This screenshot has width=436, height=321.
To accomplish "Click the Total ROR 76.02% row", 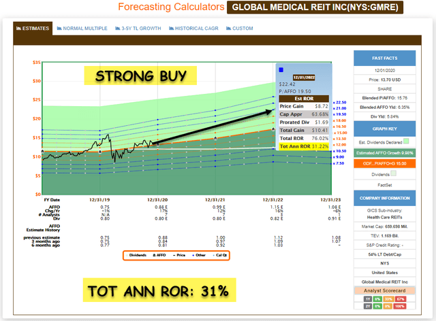I will tap(304, 138).
